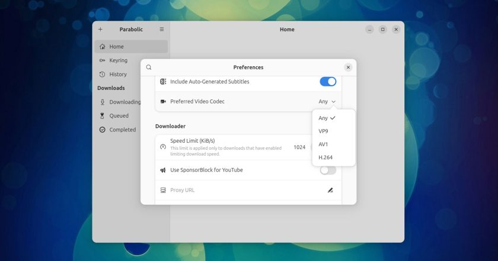Close the Preferences dialog
498x261 pixels.
pos(348,67)
